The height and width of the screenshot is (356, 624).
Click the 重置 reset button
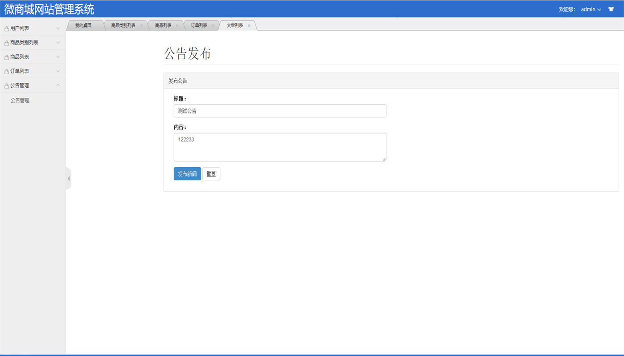(x=211, y=174)
